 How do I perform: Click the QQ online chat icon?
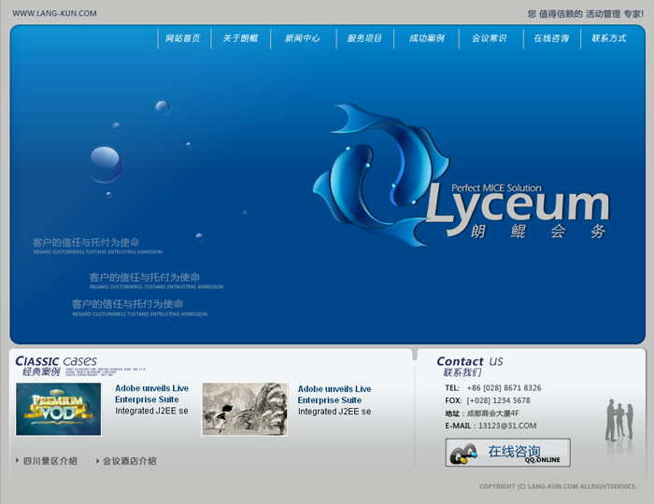(x=463, y=454)
